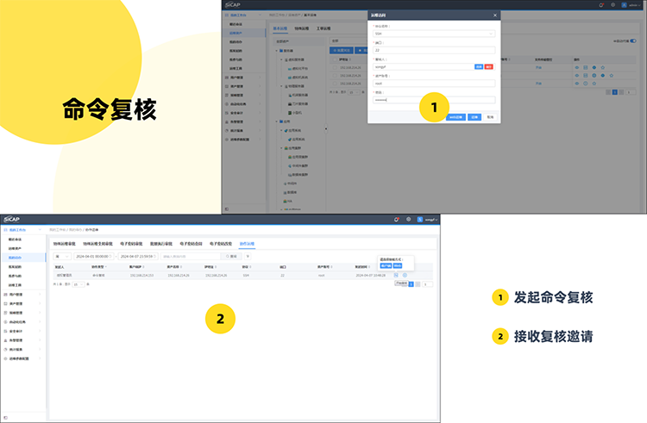Close the 新增访问 dialog with the X
Image resolution: width=647 pixels, height=423 pixels.
click(x=495, y=15)
